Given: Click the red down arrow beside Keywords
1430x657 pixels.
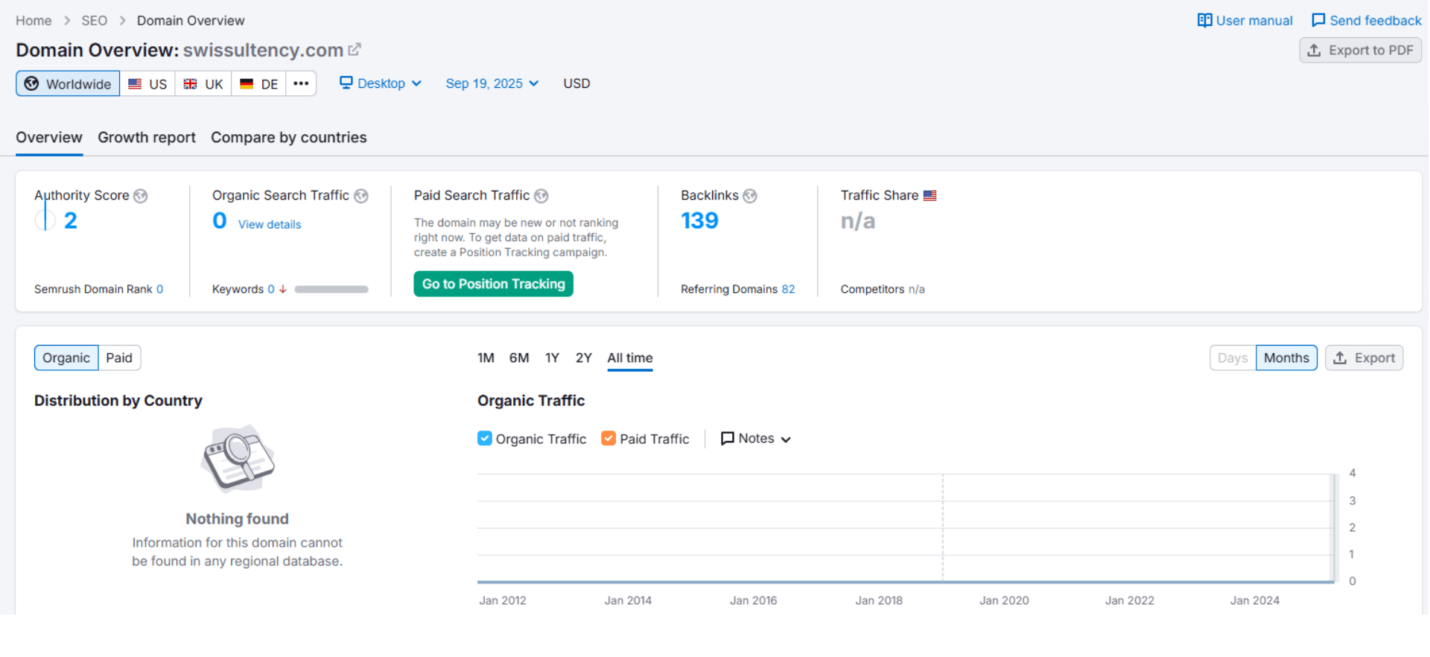Looking at the screenshot, I should (283, 289).
